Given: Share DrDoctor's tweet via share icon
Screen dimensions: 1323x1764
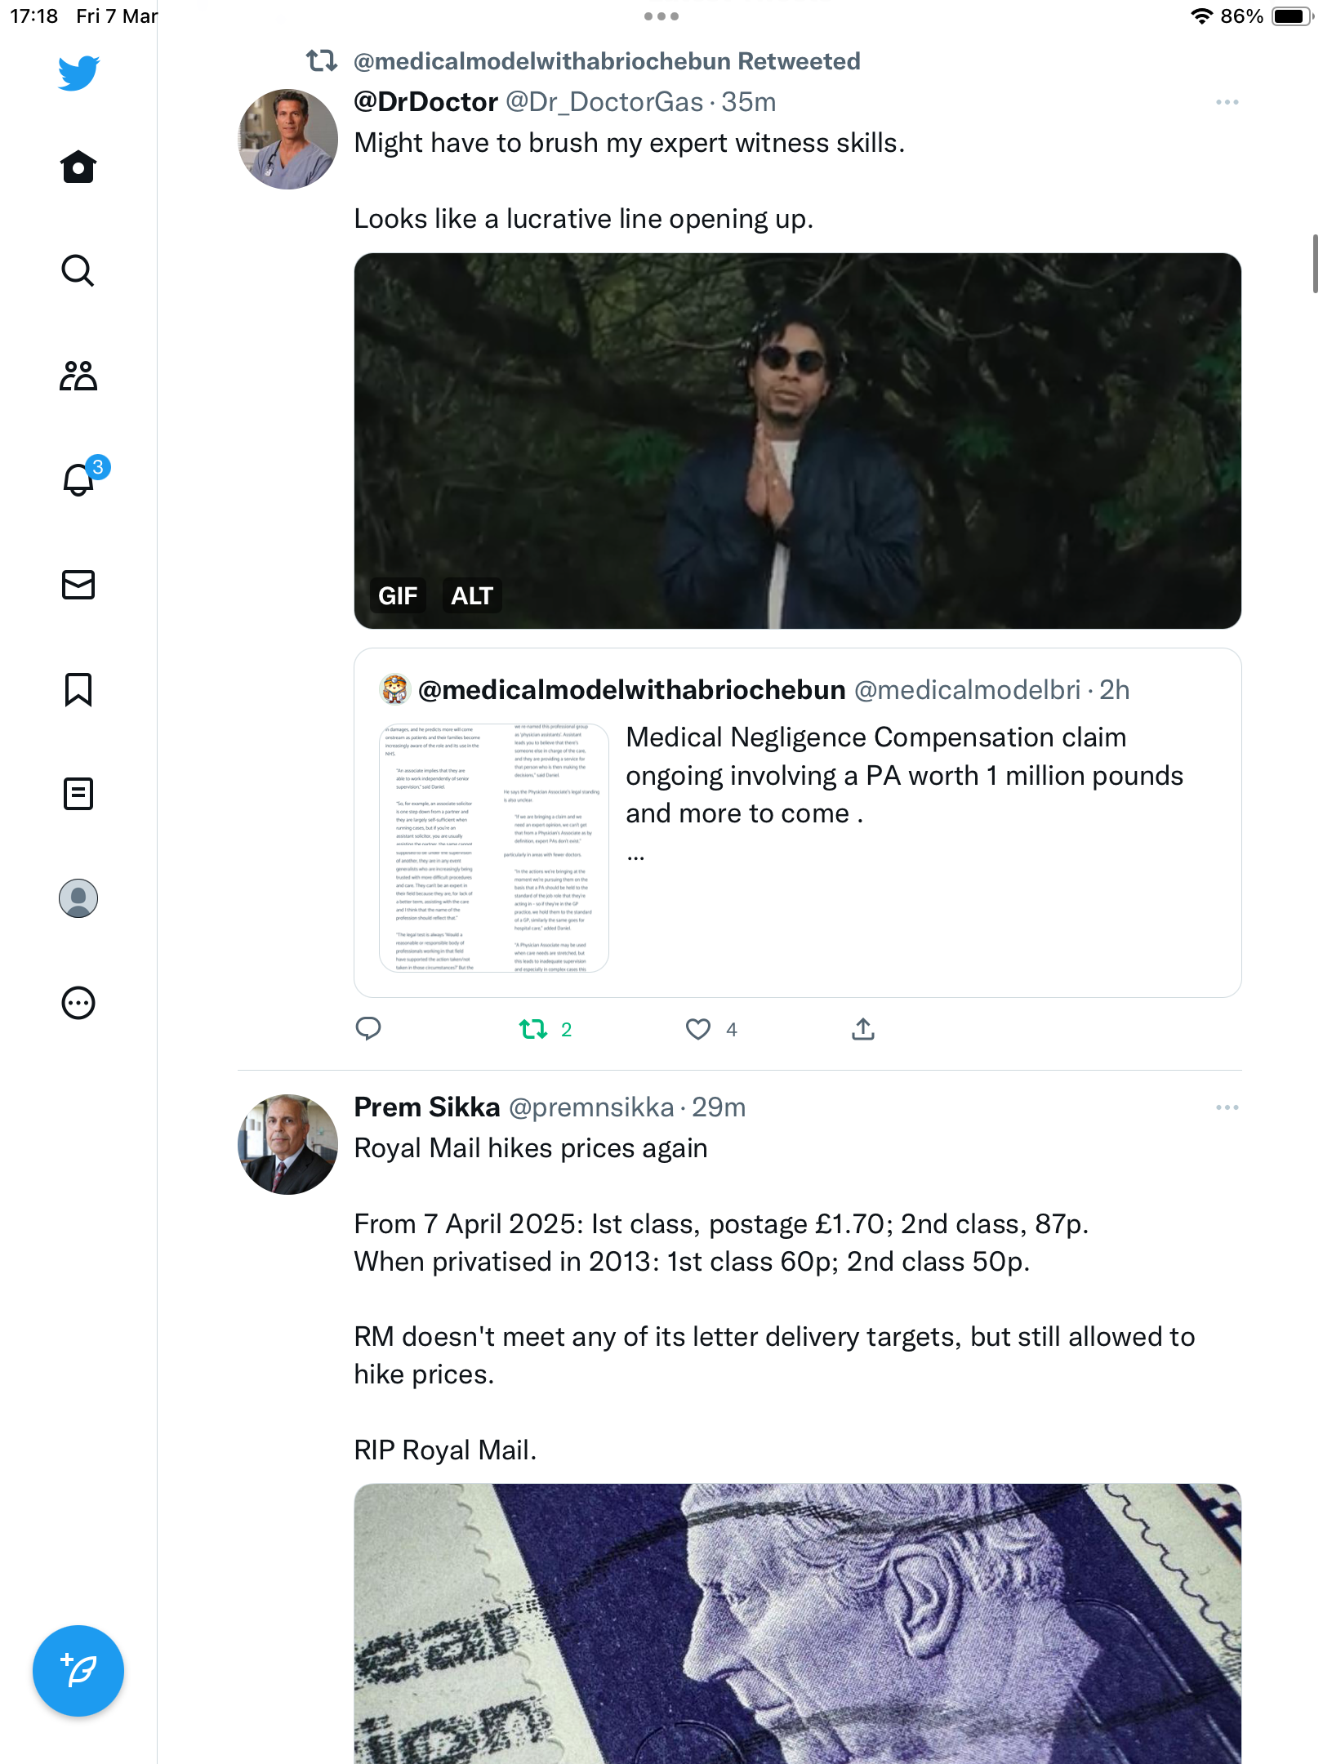Looking at the screenshot, I should click(x=862, y=1029).
